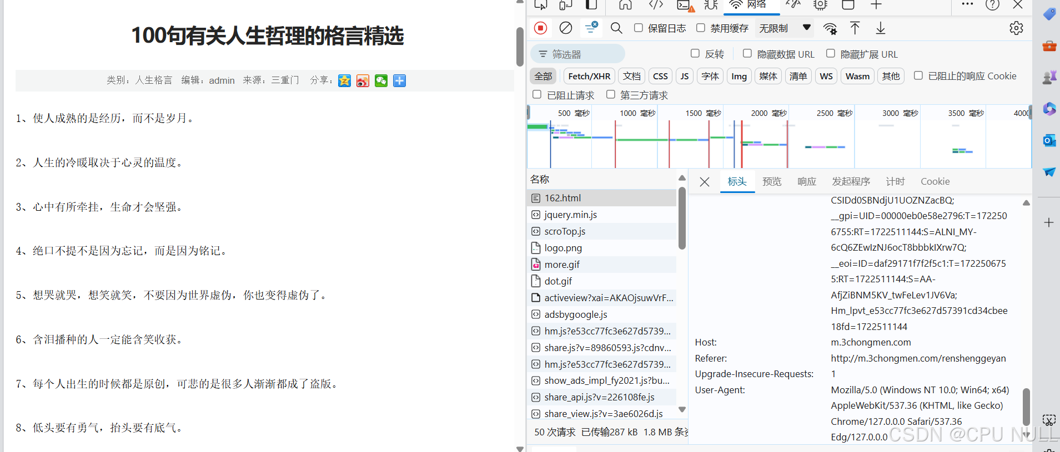1060x452 pixels.
Task: Open network conditions wifi-gear icon
Action: [830, 28]
